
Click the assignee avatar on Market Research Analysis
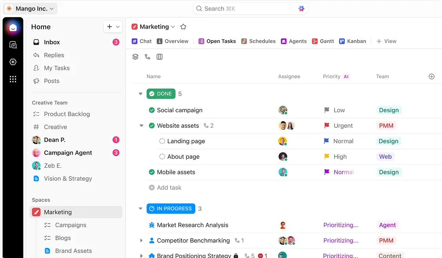pos(283,225)
